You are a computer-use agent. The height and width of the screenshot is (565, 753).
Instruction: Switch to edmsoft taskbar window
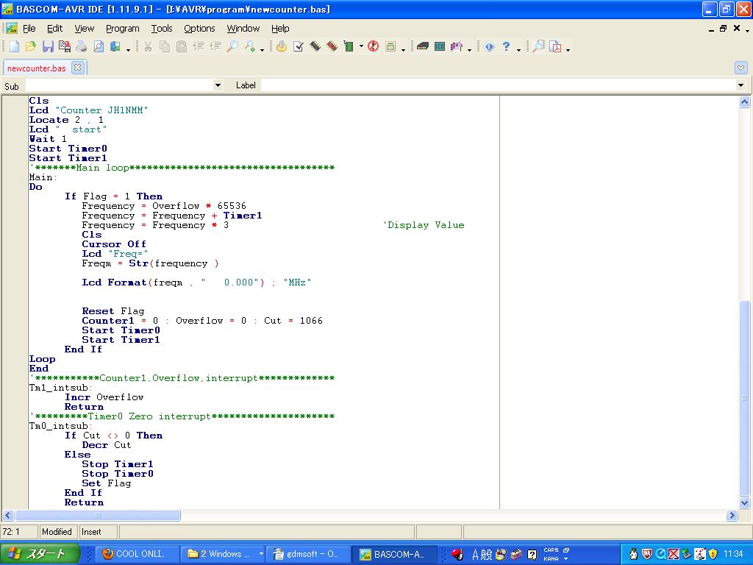click(308, 554)
